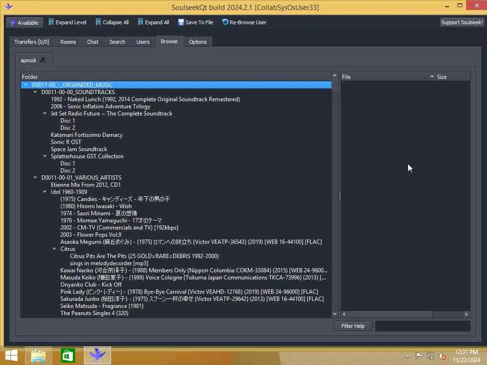The image size is (487, 365).
Task: Click the Re-Browse User refresh icon
Action: click(225, 22)
